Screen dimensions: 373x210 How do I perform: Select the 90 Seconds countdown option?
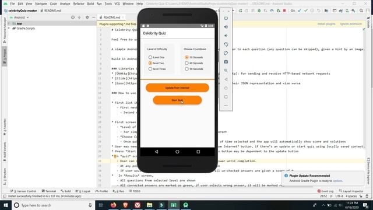[186, 69]
